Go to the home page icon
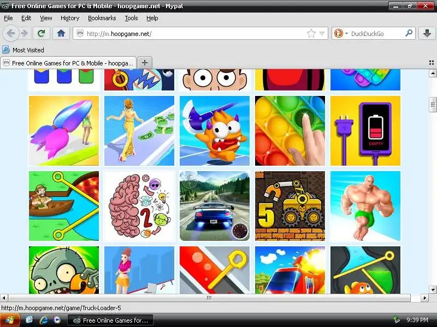 pos(61,34)
